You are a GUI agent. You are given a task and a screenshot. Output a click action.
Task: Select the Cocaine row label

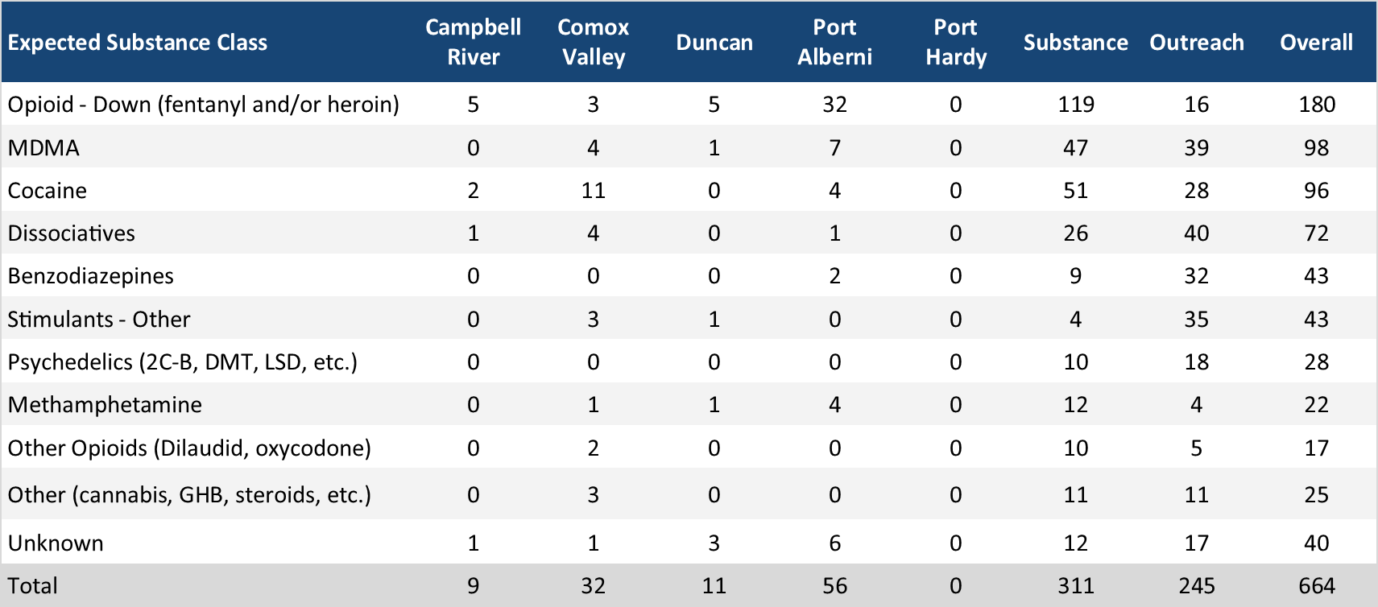[48, 191]
